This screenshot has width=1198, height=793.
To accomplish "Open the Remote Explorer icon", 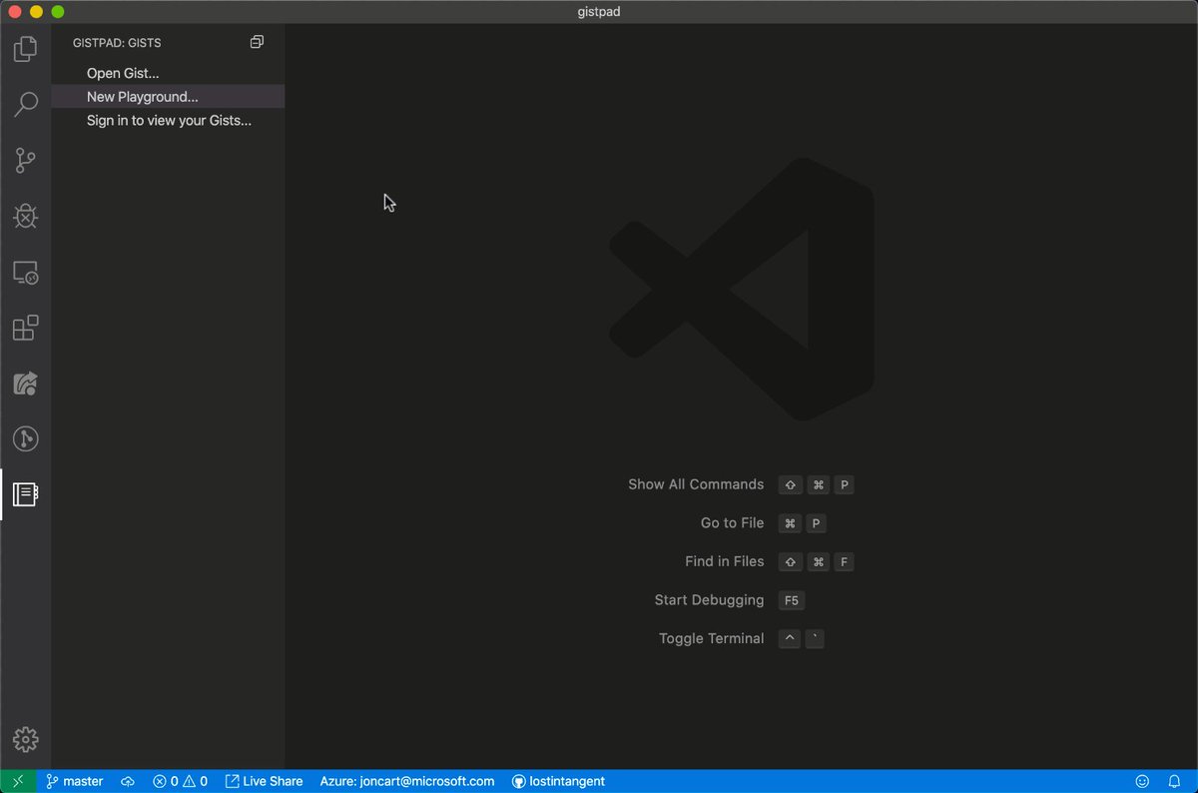I will (26, 273).
